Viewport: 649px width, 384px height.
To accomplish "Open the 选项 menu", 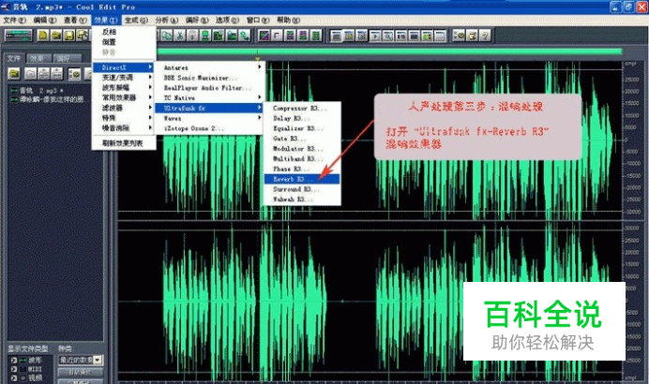I will 227,20.
